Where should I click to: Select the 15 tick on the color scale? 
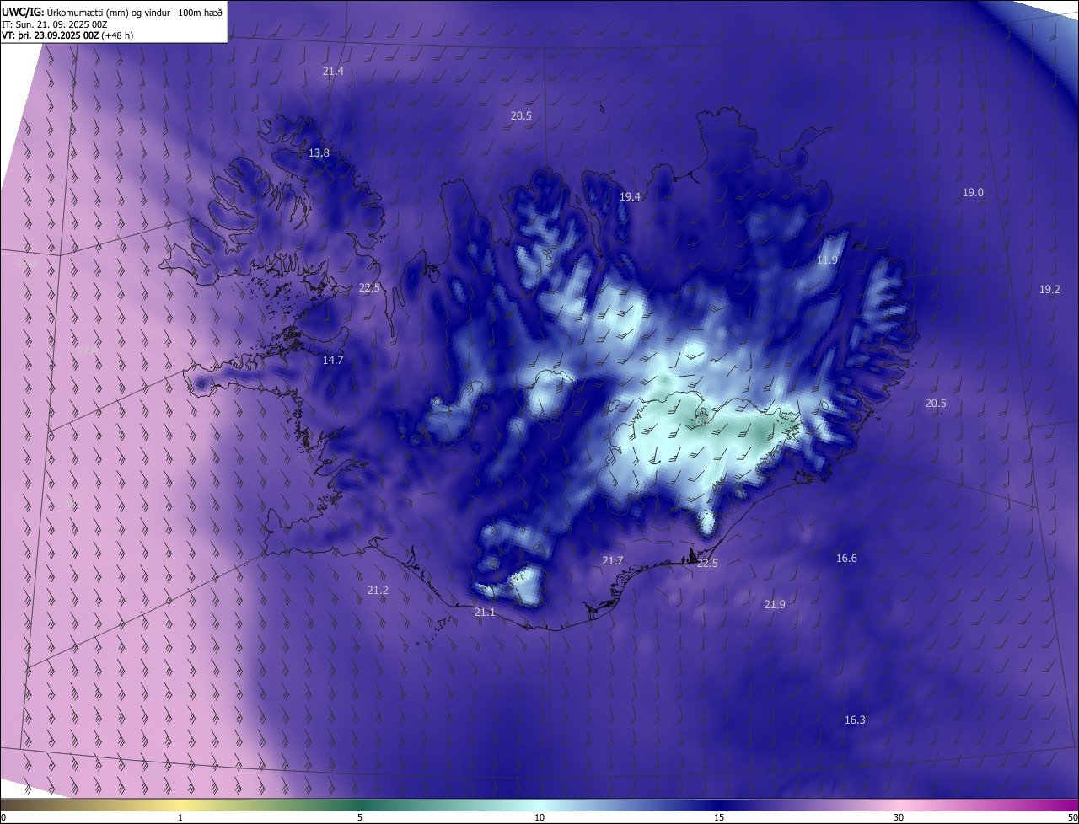(719, 817)
